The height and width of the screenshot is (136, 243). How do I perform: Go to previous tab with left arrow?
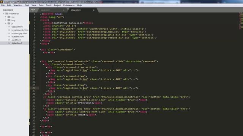click(x=32, y=10)
